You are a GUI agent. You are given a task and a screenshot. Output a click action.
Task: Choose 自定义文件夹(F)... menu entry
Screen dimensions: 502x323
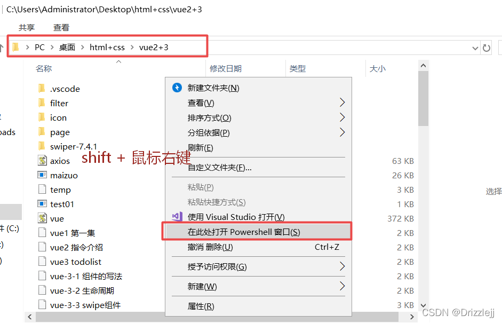click(x=258, y=167)
